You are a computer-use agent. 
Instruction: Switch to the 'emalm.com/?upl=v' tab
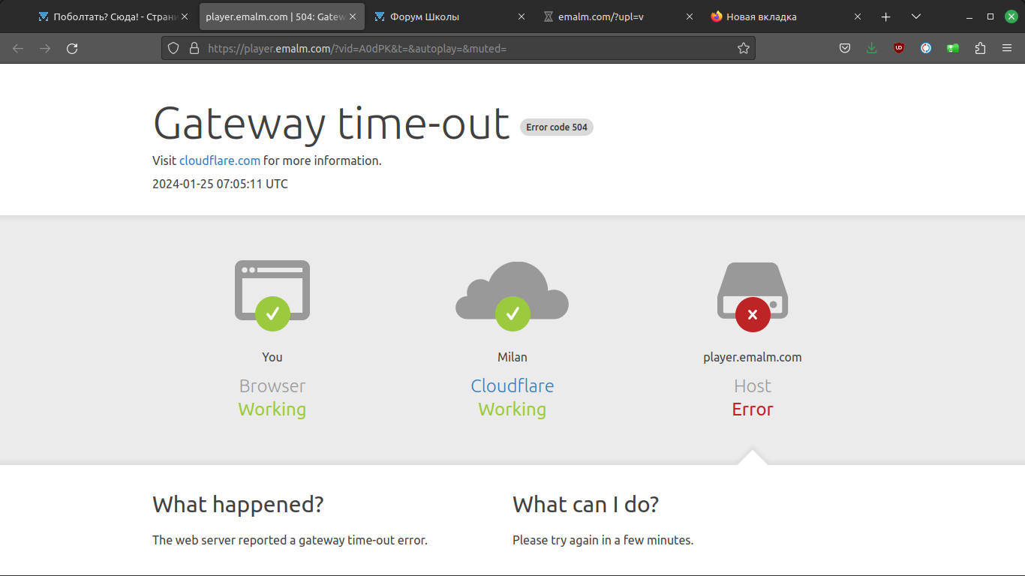pyautogui.click(x=618, y=16)
